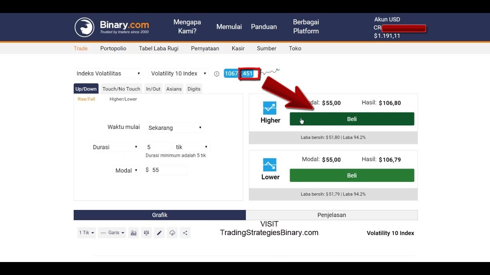Switch to Touch/No Touch tab
The image size is (490, 275).
click(x=121, y=89)
